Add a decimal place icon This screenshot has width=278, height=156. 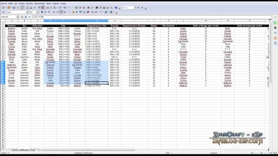coord(84,12)
